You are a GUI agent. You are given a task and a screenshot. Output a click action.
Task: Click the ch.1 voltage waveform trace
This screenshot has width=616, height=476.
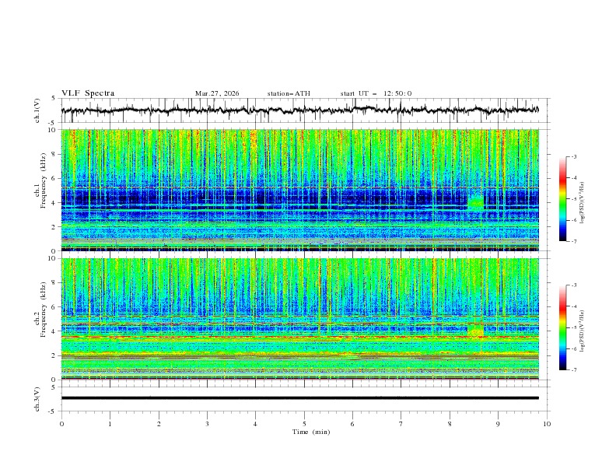coord(299,110)
